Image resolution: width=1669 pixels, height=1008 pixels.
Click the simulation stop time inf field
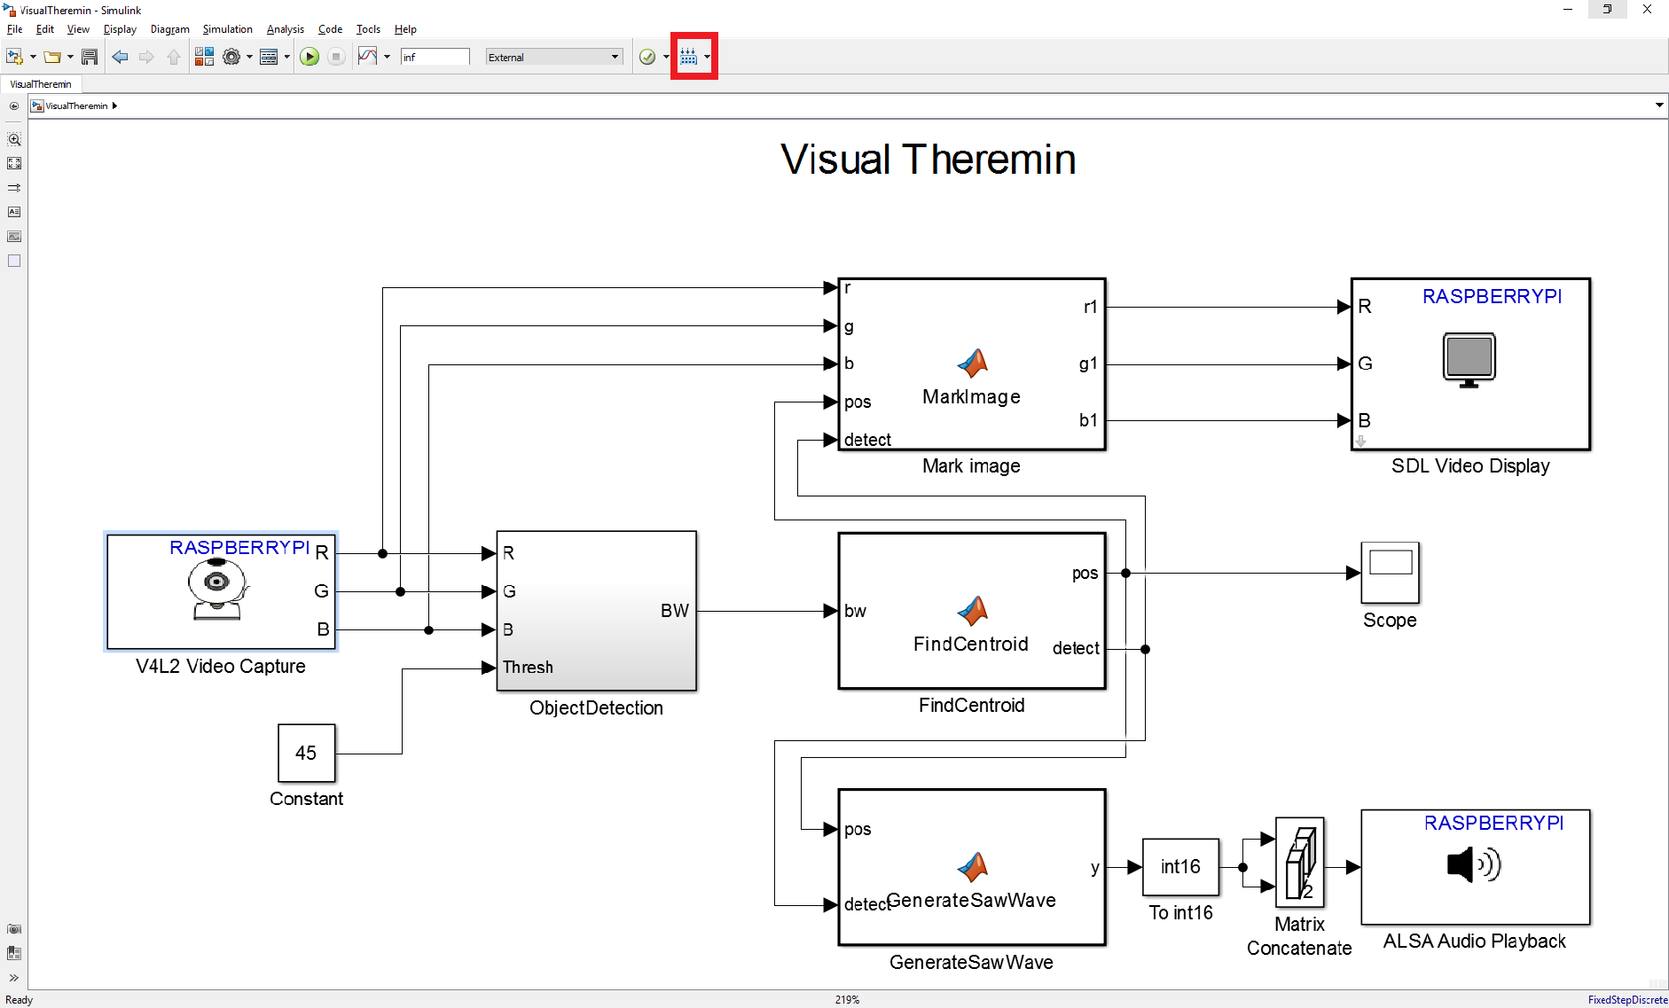(435, 56)
